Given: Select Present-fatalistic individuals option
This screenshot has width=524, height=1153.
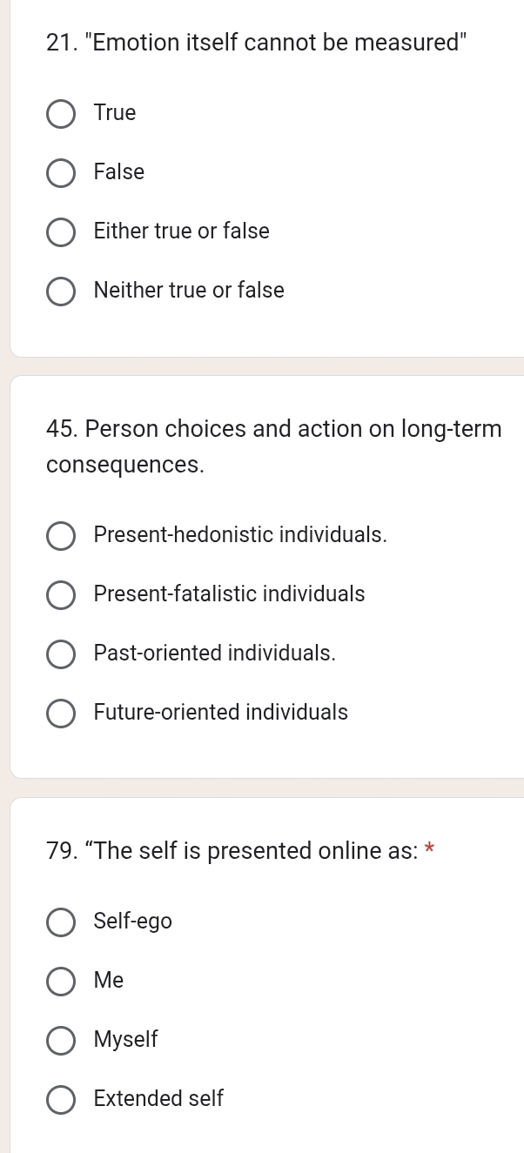Looking at the screenshot, I should coord(60,594).
